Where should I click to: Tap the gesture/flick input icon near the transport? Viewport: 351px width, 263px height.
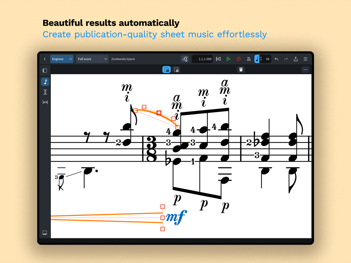coord(185,59)
